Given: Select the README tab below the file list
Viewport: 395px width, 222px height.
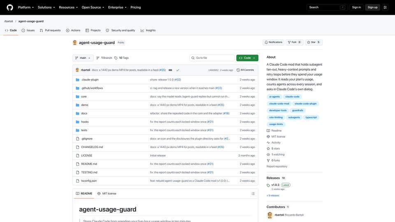Looking at the screenshot, I should click(84, 194).
